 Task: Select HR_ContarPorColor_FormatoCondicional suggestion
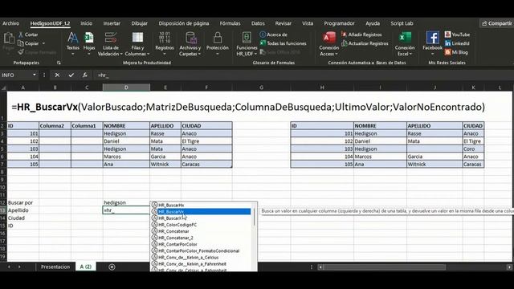pos(201,251)
